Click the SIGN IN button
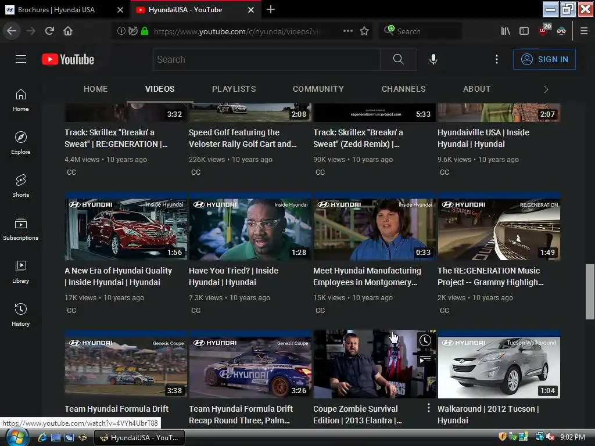This screenshot has width=595, height=446. point(544,59)
